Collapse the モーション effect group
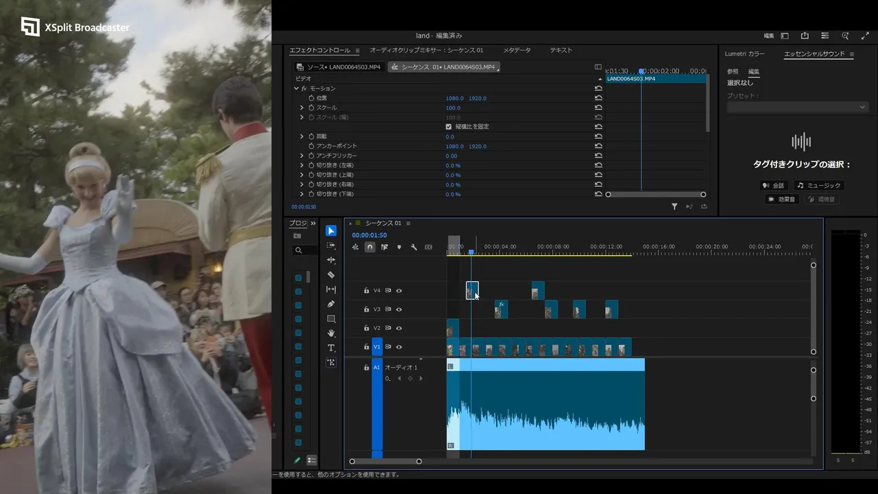The width and height of the screenshot is (878, 494). click(x=296, y=89)
